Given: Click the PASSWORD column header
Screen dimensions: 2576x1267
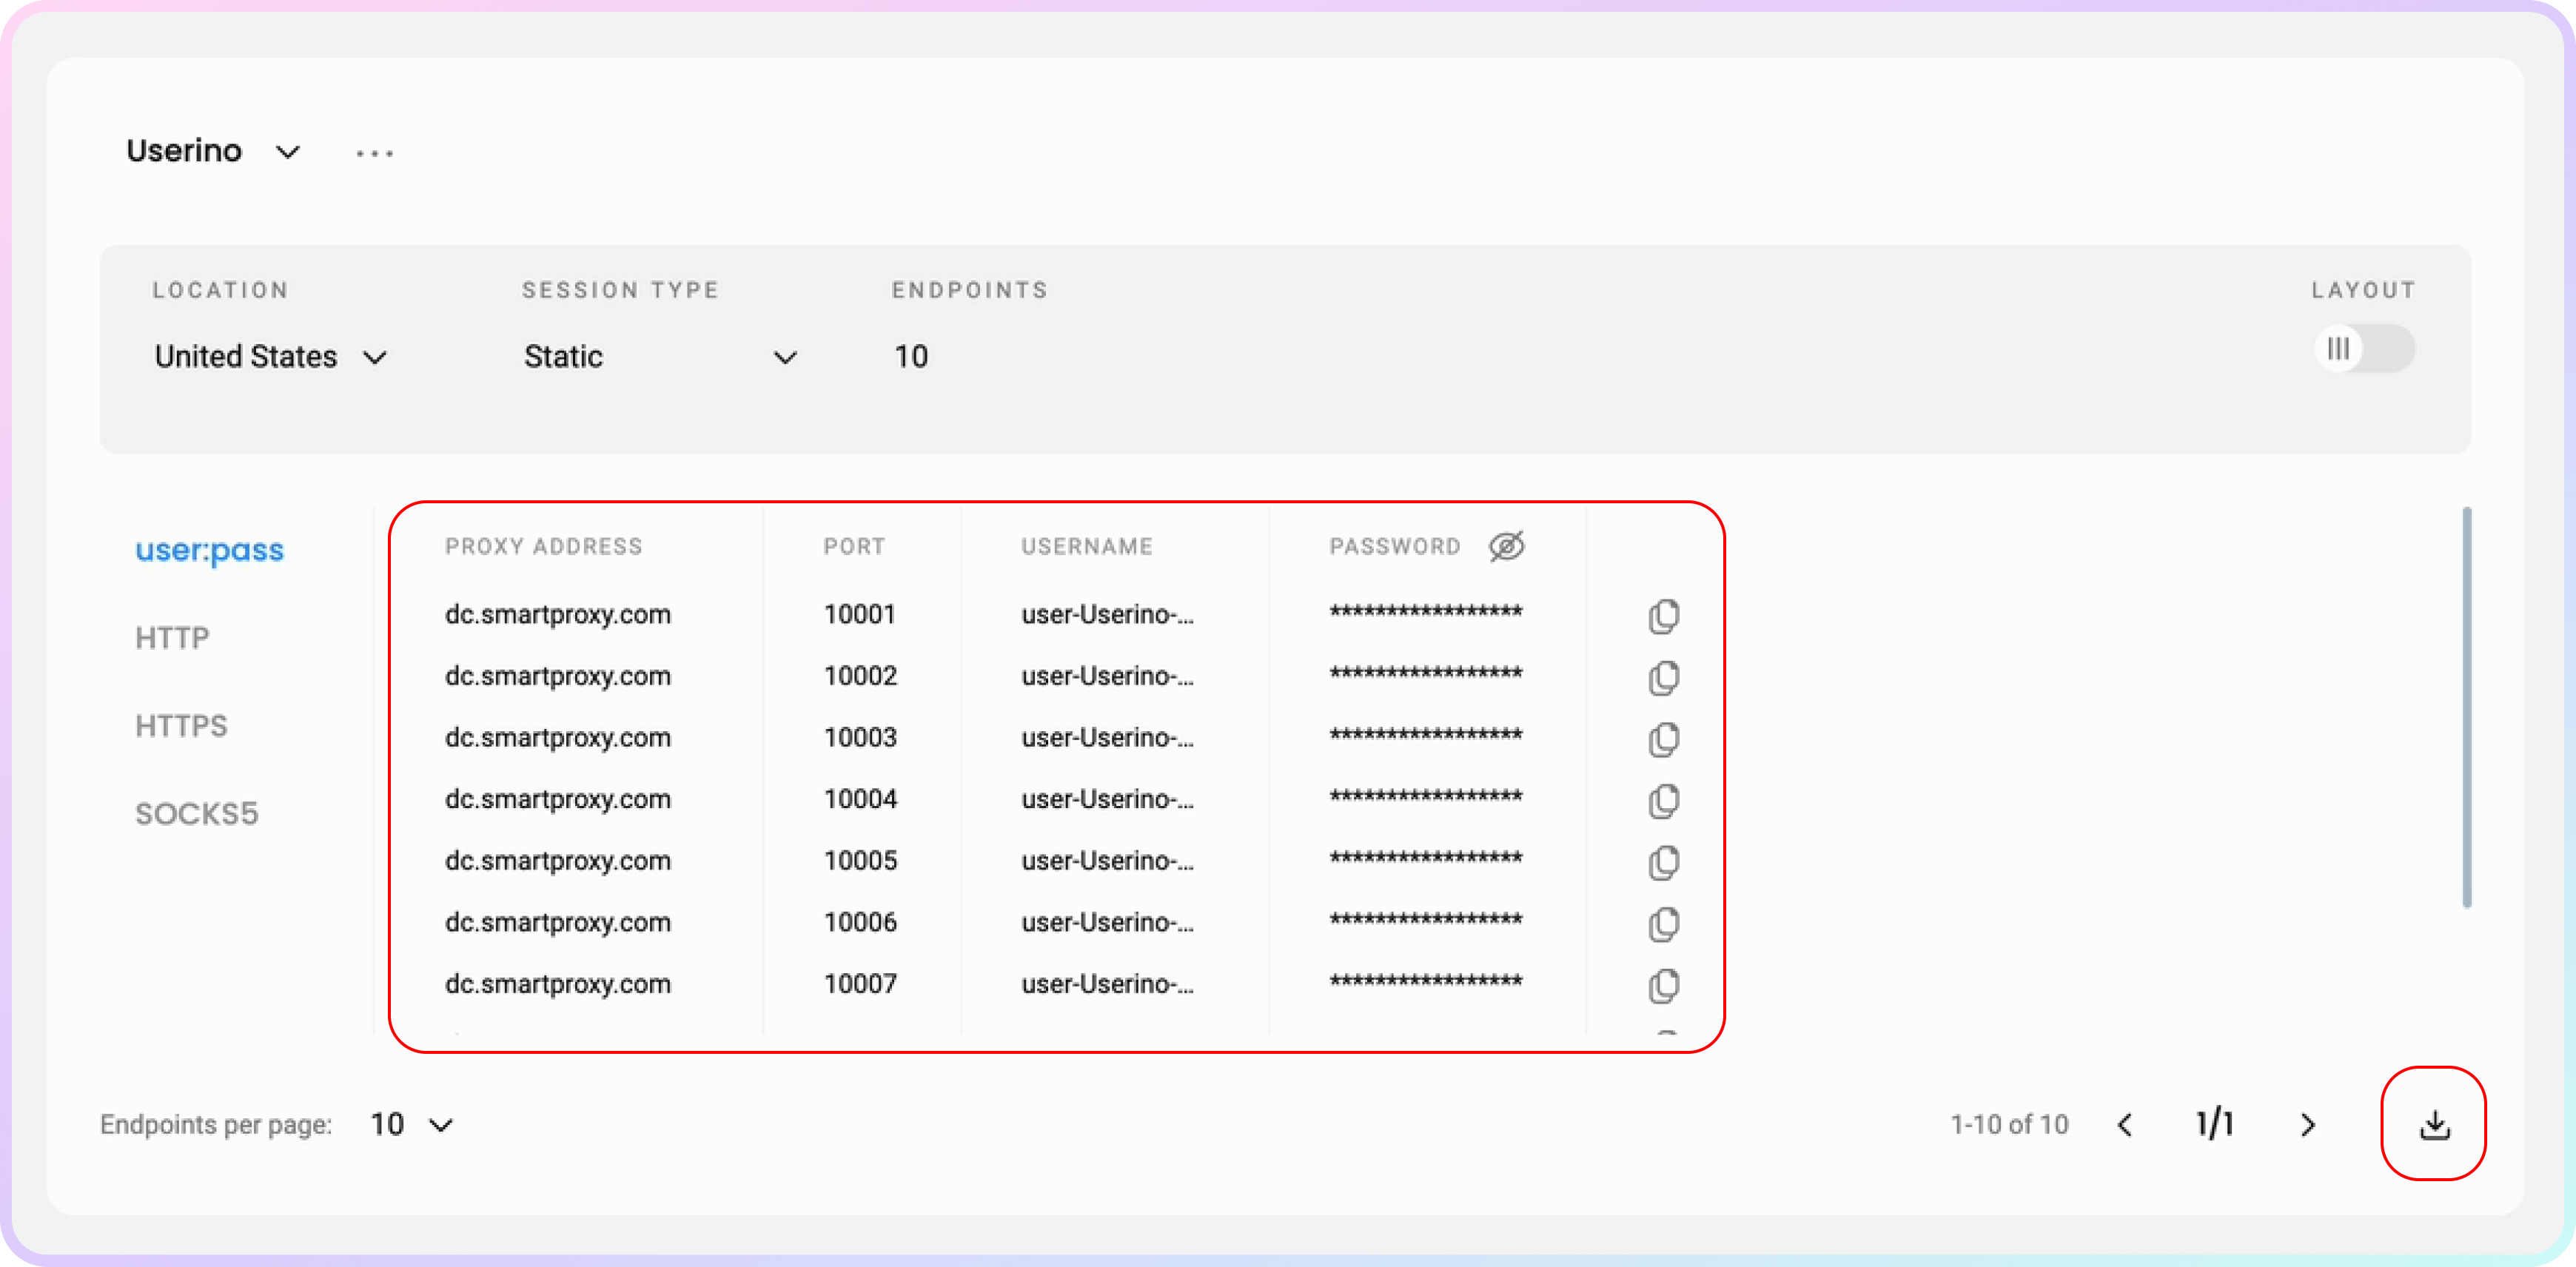Looking at the screenshot, I should coord(1395,547).
